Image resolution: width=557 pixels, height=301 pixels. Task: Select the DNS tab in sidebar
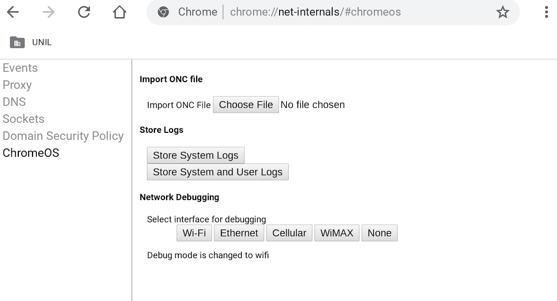point(14,102)
